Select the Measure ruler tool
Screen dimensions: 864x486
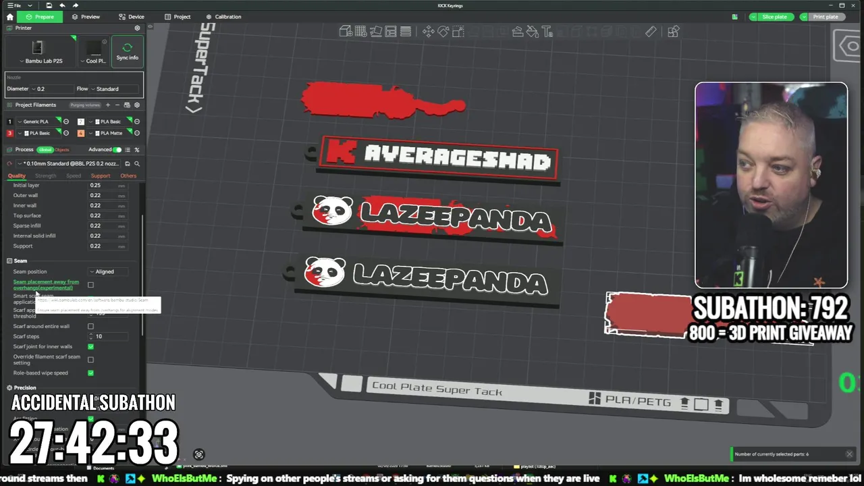pos(651,31)
